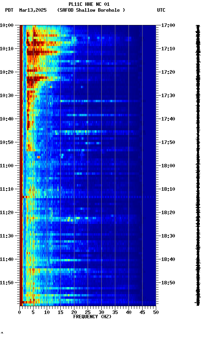Click the 10:20 PDT time label

pyautogui.click(x=7, y=72)
